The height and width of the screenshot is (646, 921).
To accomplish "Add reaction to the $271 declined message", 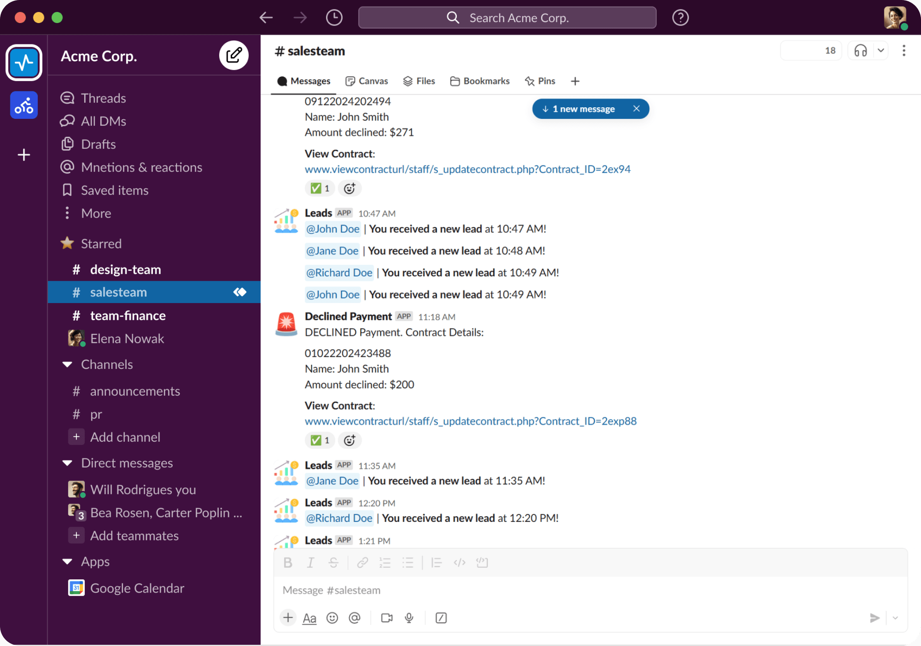I will click(349, 188).
